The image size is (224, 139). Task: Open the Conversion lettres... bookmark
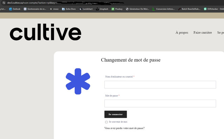tap(163, 9)
